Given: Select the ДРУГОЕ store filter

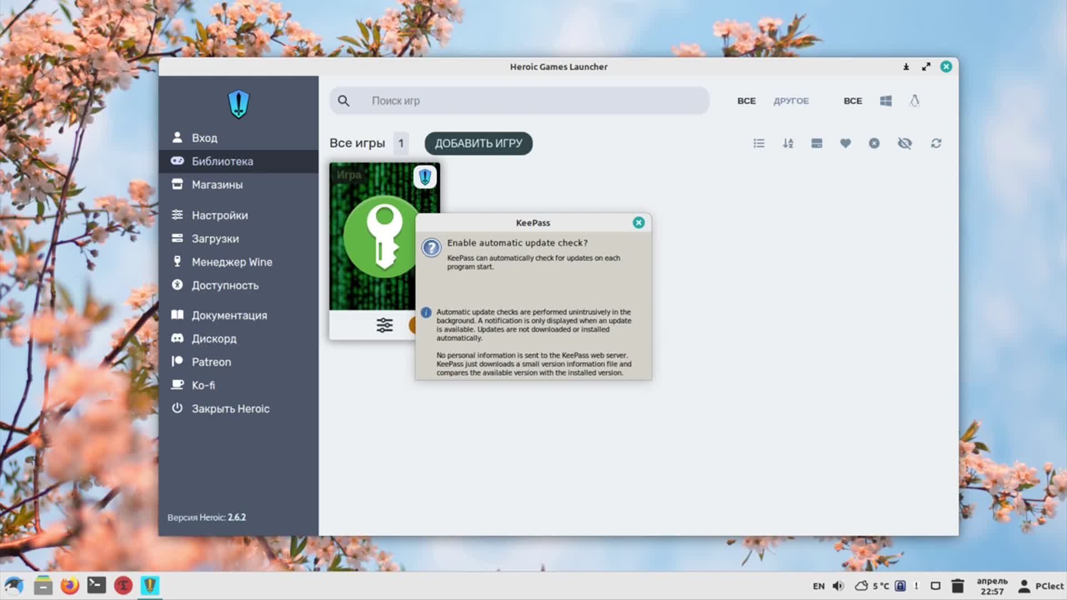Looking at the screenshot, I should click(x=791, y=101).
